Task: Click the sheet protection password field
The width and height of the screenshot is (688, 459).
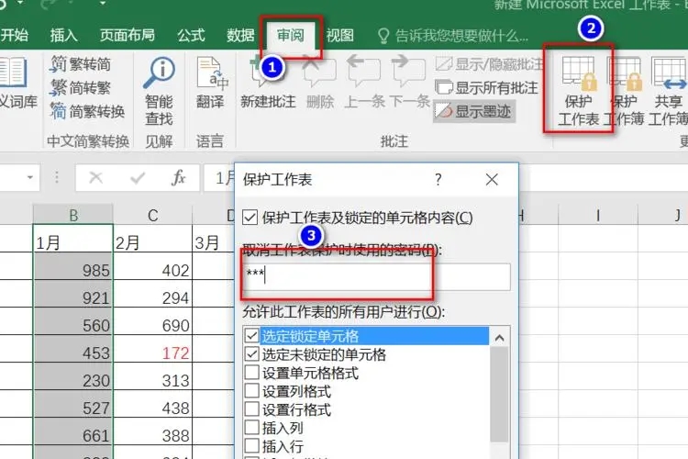Action: click(x=376, y=275)
